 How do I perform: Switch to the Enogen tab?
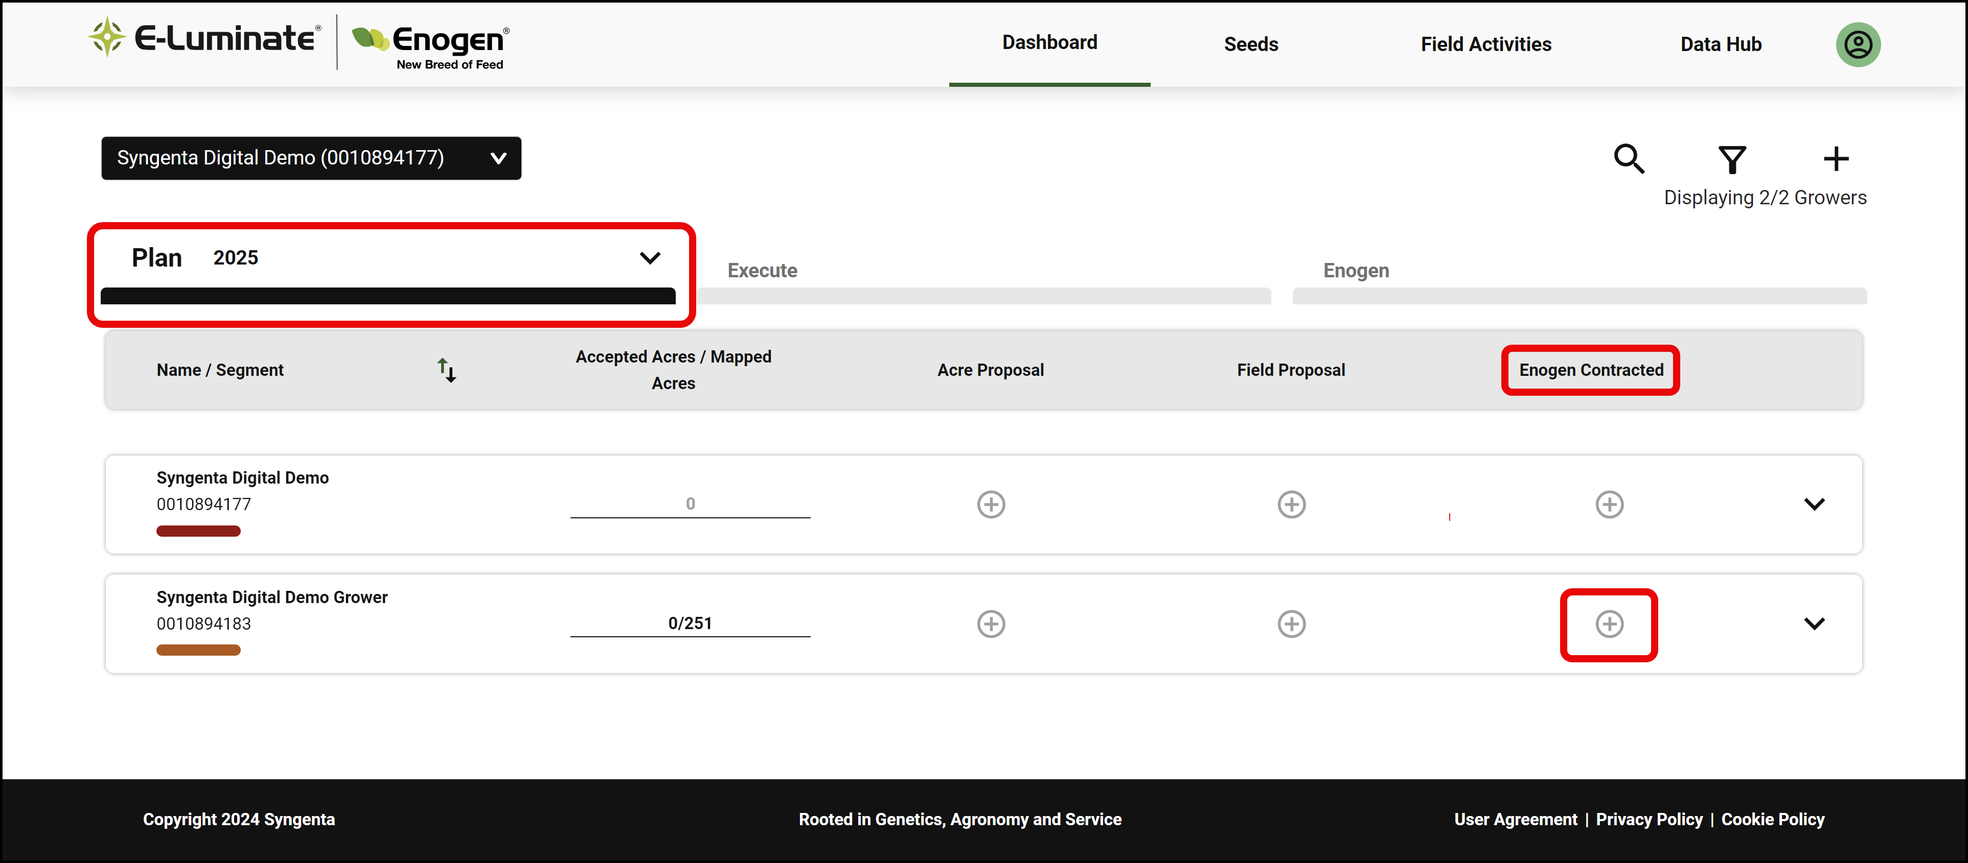(1355, 271)
